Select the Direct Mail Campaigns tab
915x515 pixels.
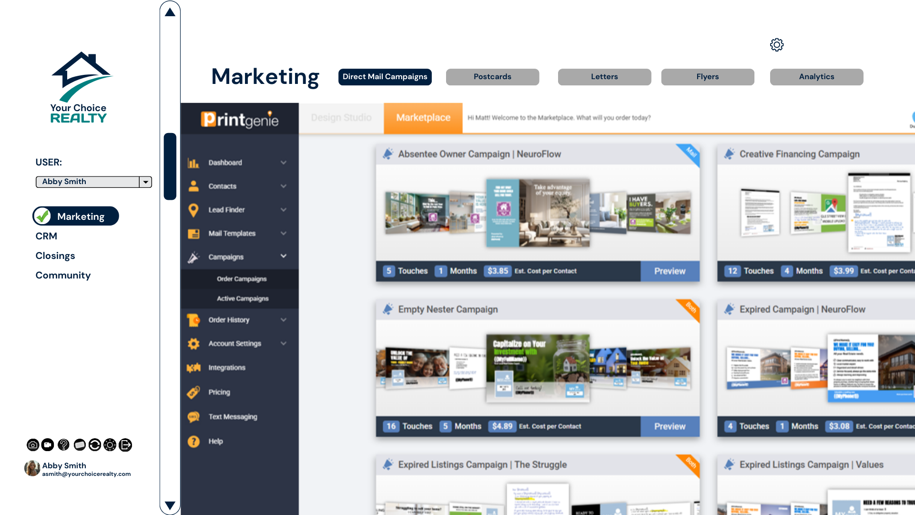pyautogui.click(x=385, y=77)
